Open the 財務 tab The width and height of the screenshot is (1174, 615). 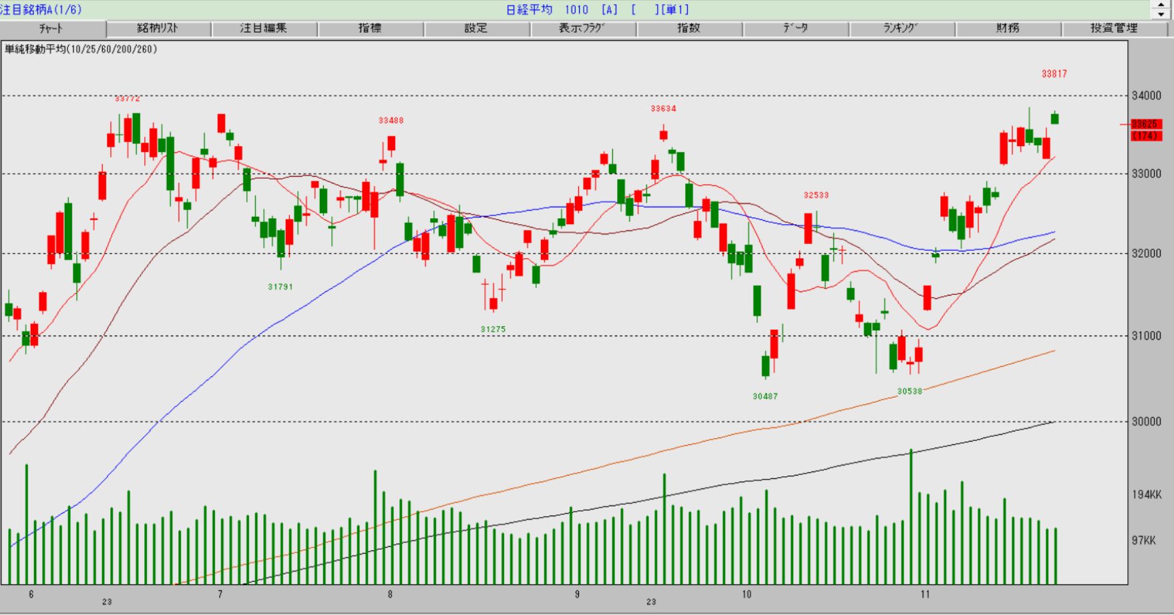click(x=1008, y=29)
